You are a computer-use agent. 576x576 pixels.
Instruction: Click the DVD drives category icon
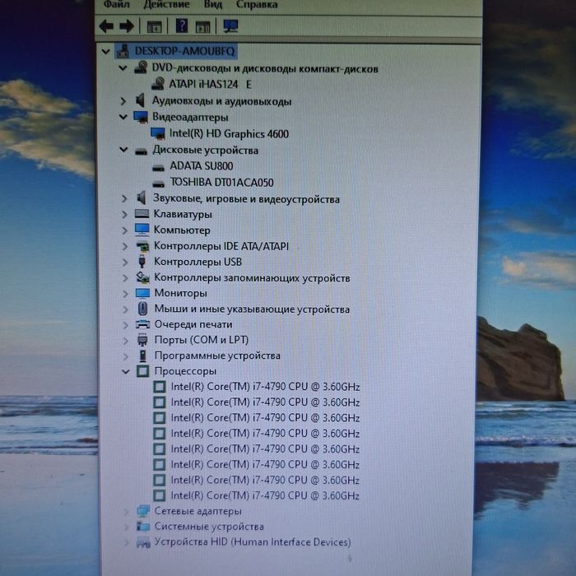(x=141, y=67)
